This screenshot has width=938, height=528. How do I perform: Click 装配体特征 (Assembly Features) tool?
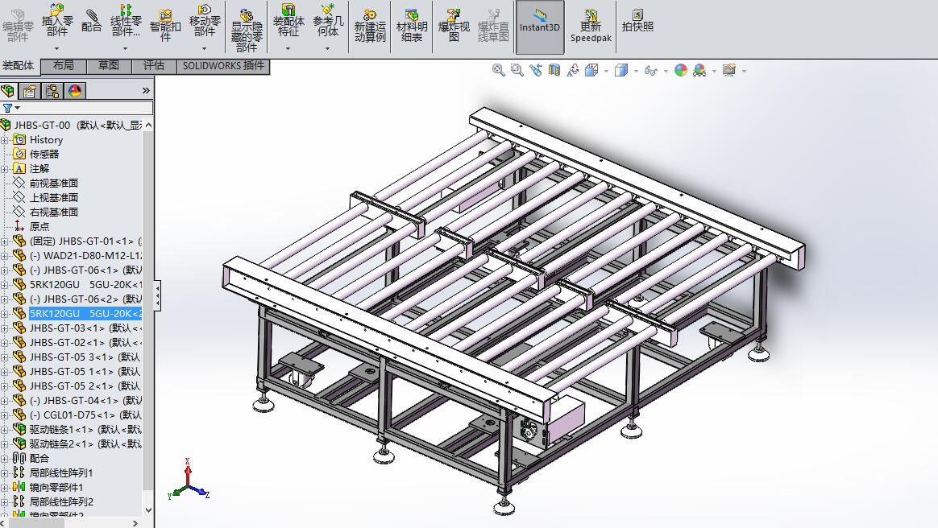click(288, 21)
